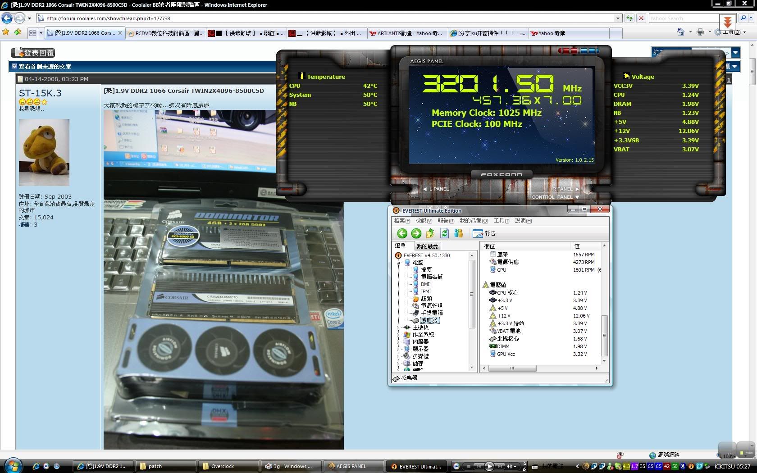Open the EVEREST users icon on the toolbar
The height and width of the screenshot is (473, 757).
(x=459, y=233)
